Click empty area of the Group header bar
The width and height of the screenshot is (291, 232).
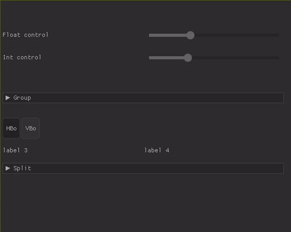tap(157, 98)
